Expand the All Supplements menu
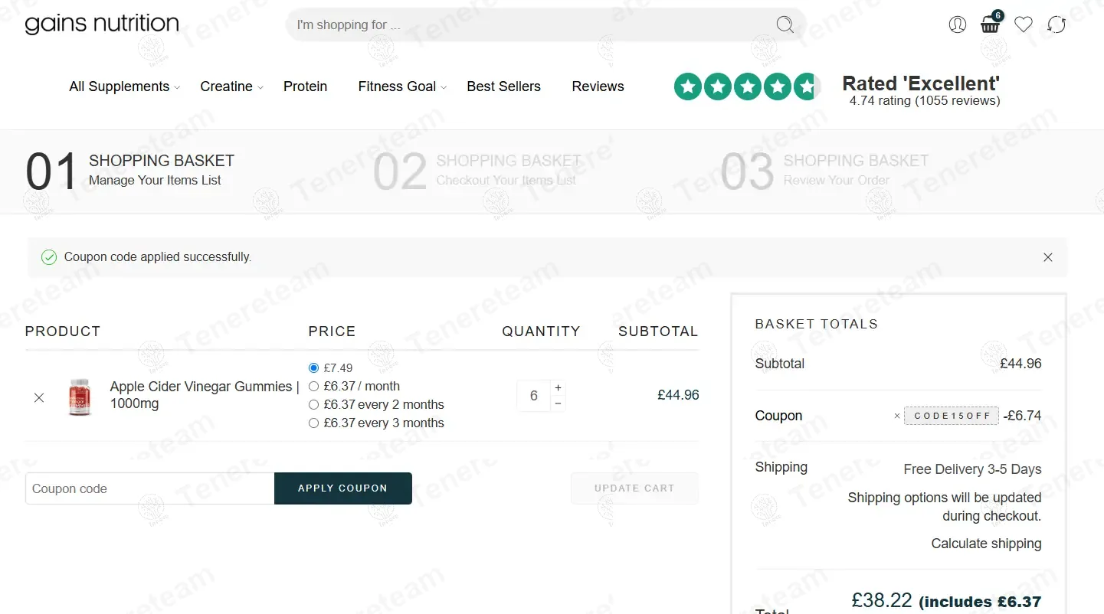Screen dimensions: 1104x614 click(x=124, y=87)
